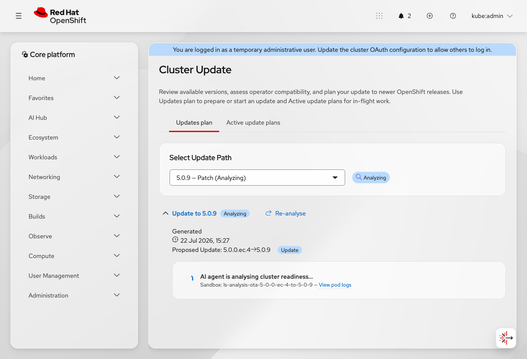The width and height of the screenshot is (527, 359).
Task: Click the blue Update label badge
Action: click(290, 250)
